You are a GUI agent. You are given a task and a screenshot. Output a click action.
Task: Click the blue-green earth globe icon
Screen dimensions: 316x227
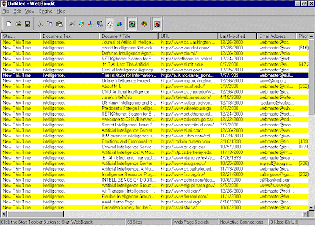pos(119,24)
